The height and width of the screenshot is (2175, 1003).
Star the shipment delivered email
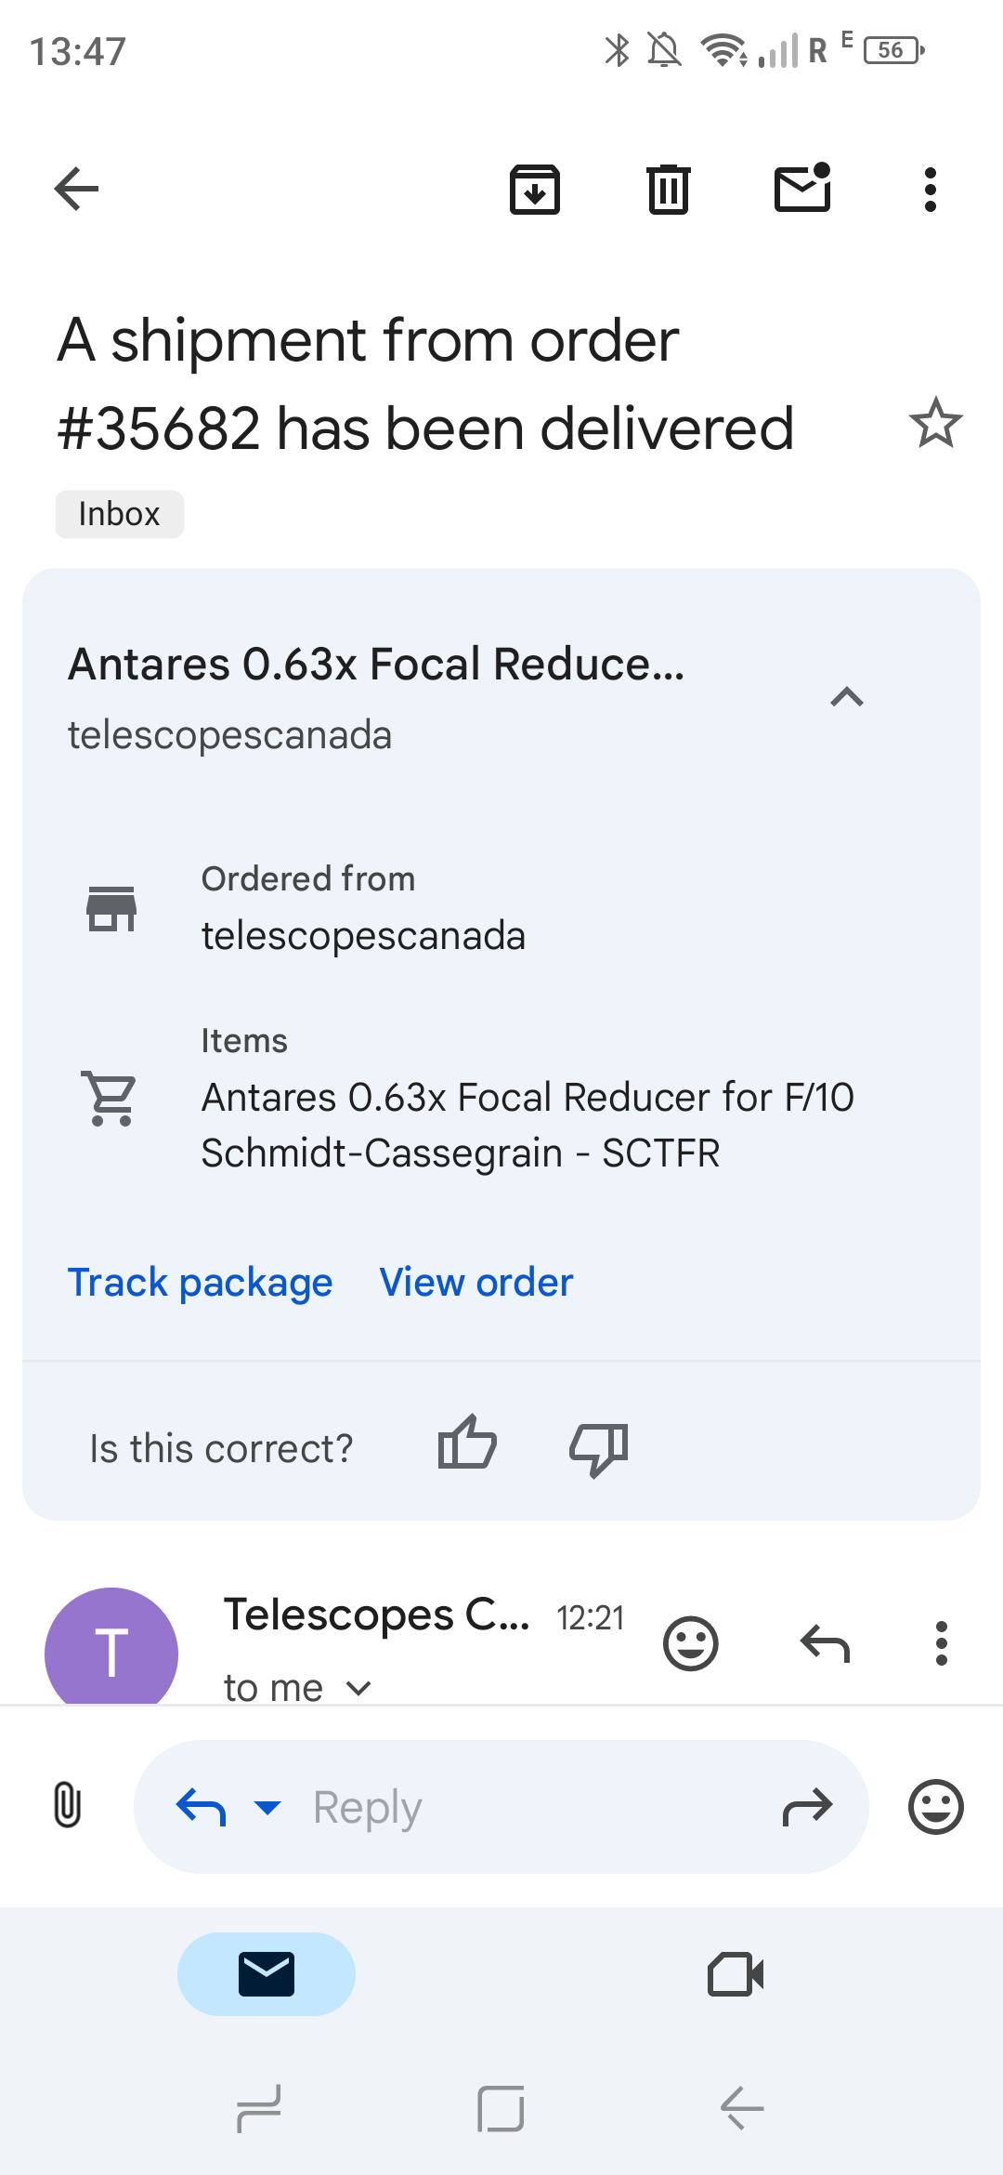935,424
